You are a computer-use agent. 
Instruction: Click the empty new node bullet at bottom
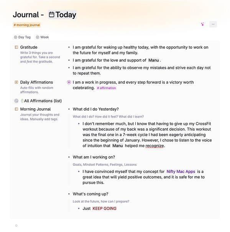(16, 225)
